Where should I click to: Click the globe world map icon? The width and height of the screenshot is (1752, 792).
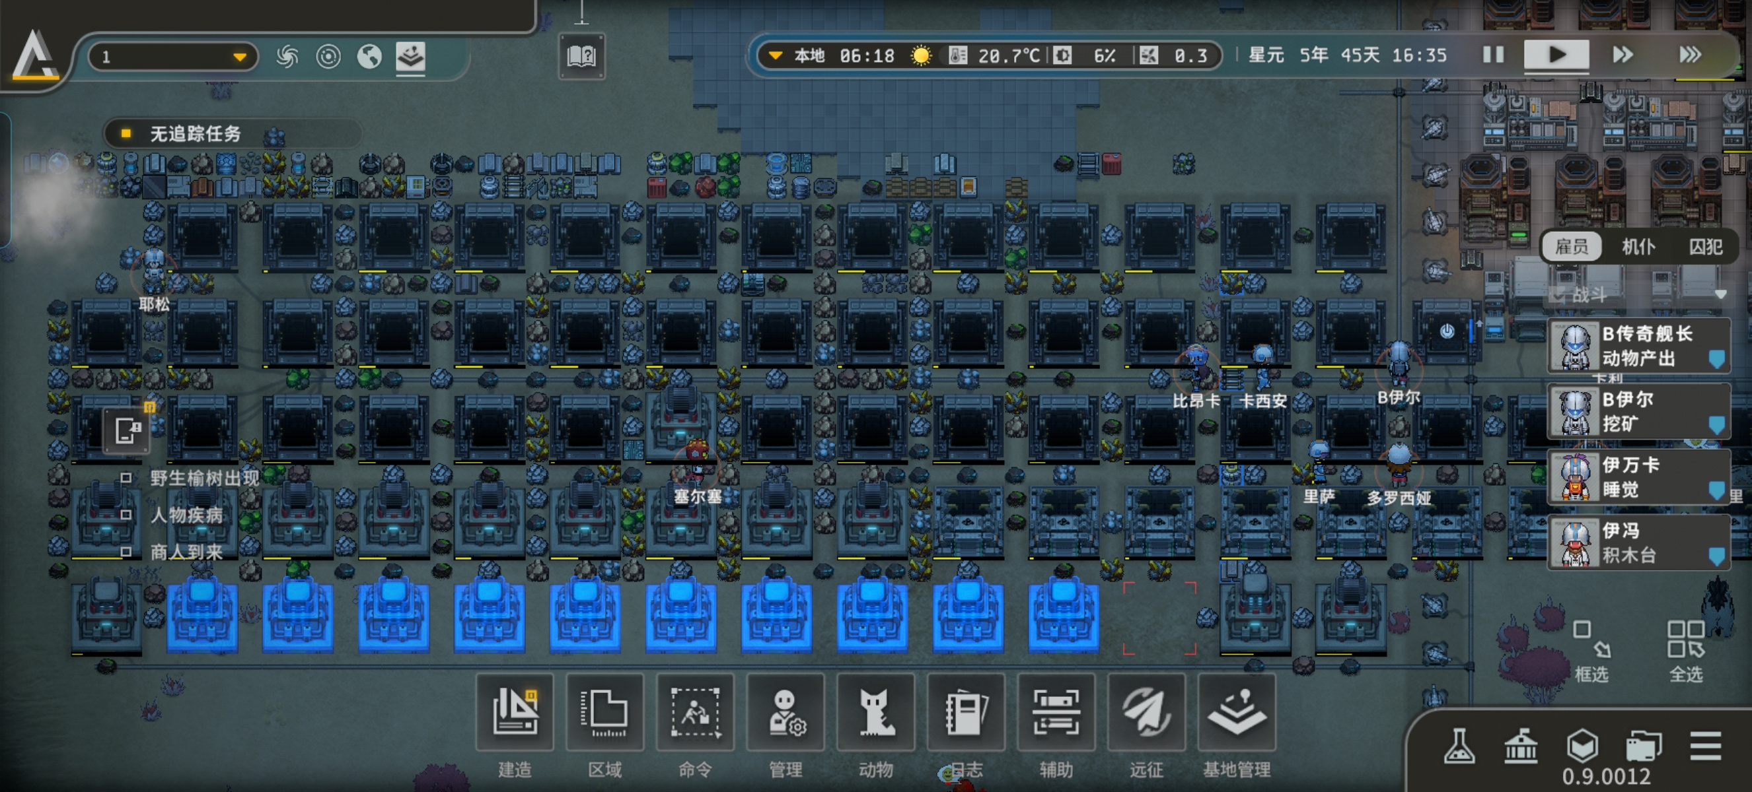[369, 55]
